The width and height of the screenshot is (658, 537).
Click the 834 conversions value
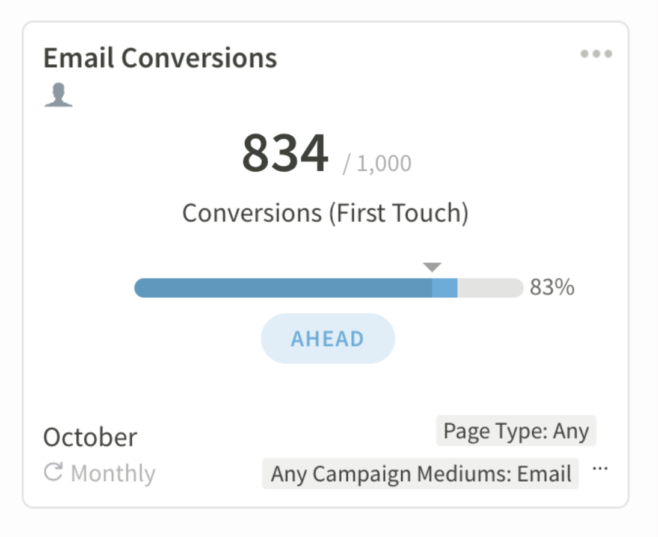click(x=285, y=154)
